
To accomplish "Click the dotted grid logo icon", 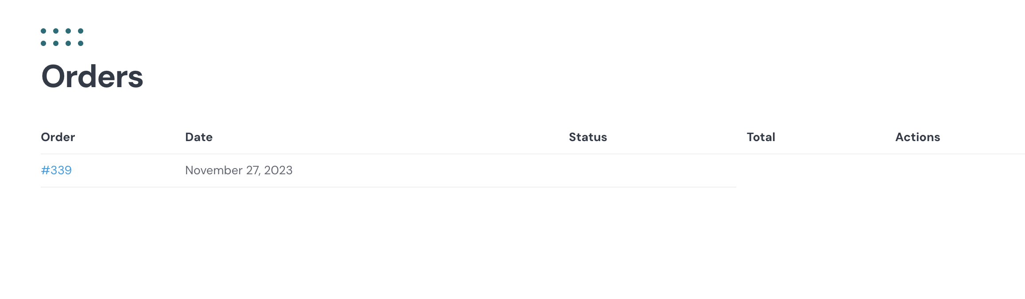I will 62,37.
